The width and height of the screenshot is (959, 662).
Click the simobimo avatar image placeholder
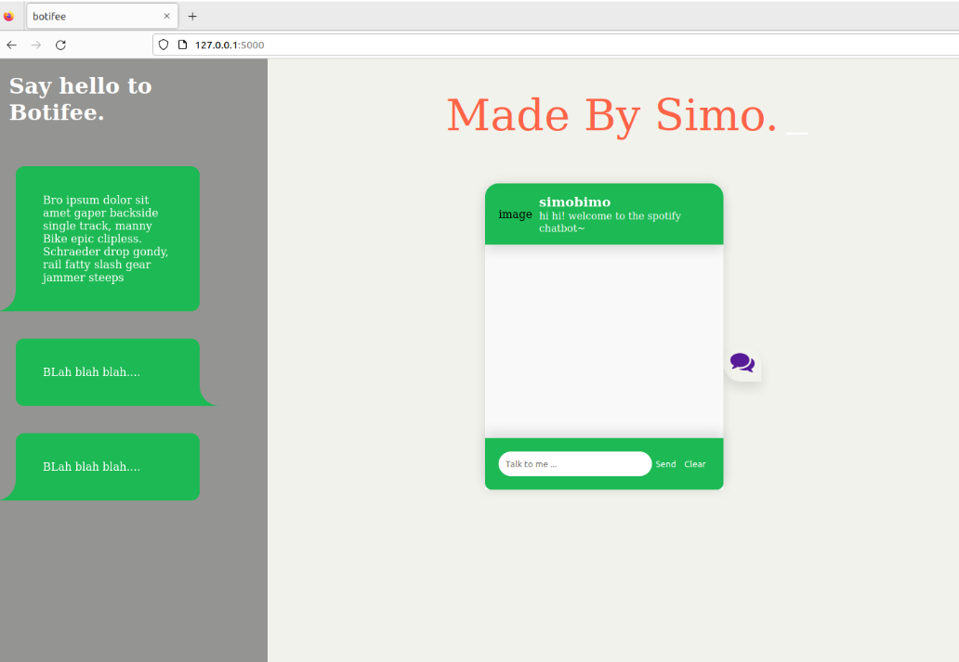(515, 214)
